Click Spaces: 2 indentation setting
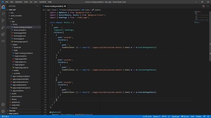Viewport: 211px width, 118px height. coord(157,117)
